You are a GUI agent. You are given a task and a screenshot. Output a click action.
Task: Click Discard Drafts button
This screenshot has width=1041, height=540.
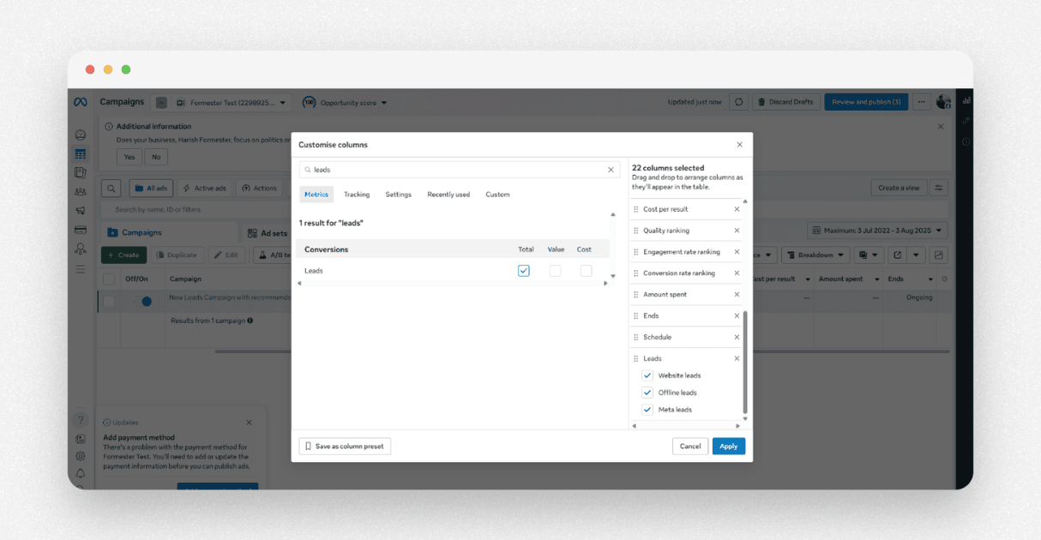(786, 102)
